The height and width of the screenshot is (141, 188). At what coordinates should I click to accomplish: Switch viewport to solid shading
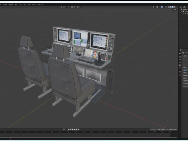point(171,7)
